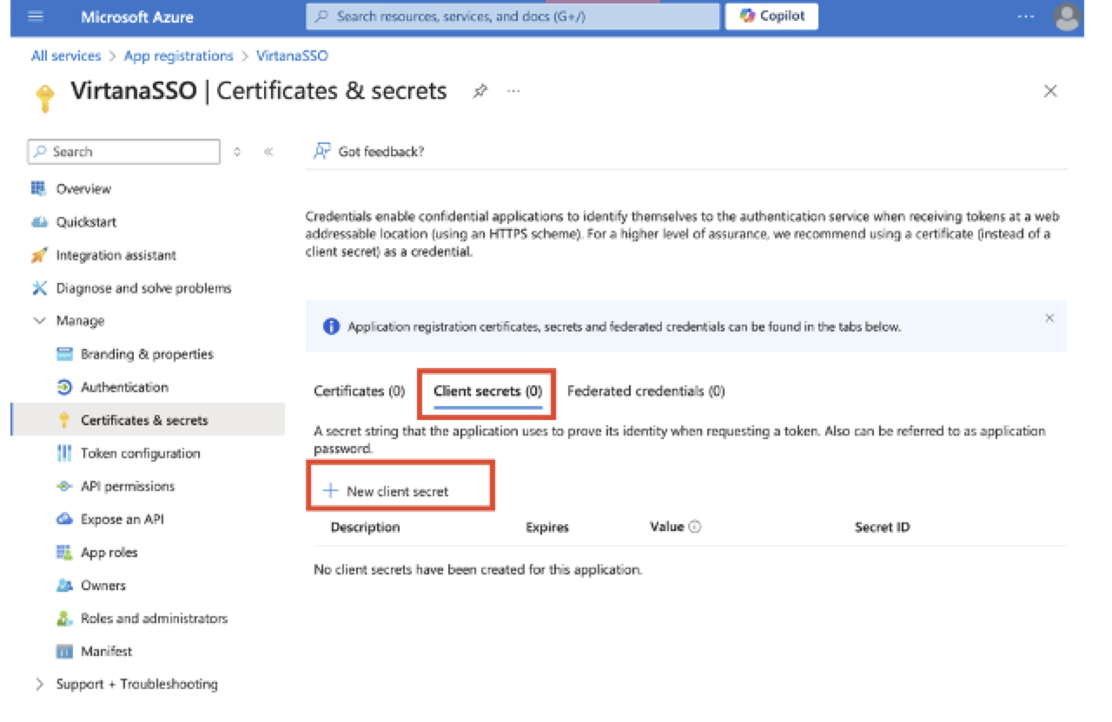Click the Expose an API cloud icon
The image size is (1112, 722).
[64, 519]
